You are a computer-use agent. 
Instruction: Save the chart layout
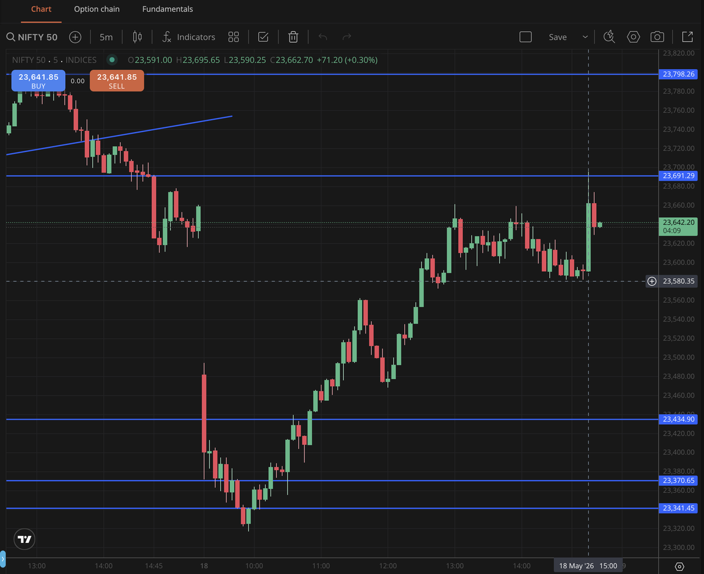coord(558,37)
